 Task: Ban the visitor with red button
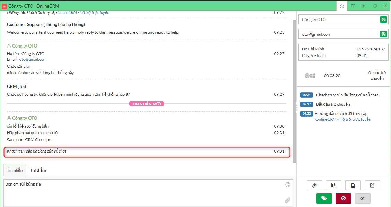pyautogui.click(x=344, y=199)
